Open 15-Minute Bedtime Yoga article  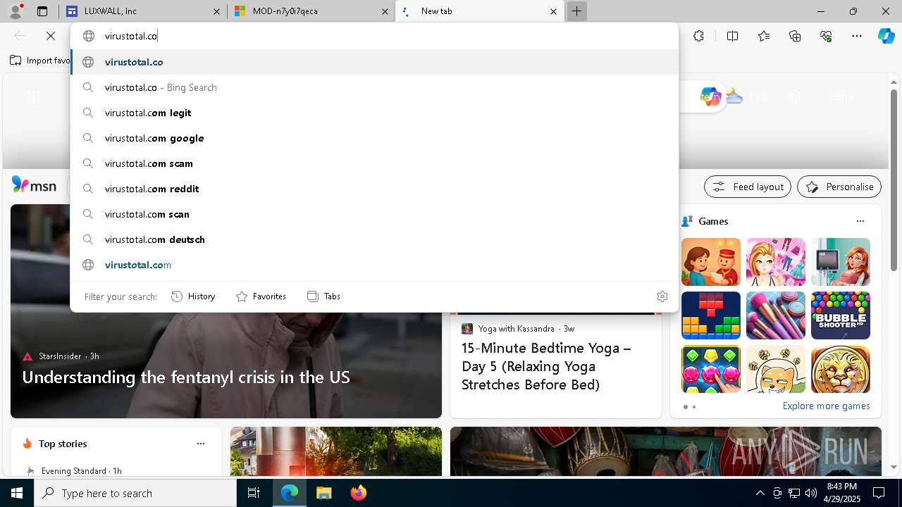pyautogui.click(x=547, y=366)
